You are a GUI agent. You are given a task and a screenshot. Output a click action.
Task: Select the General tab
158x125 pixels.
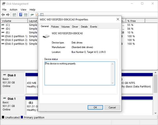click(x=45, y=26)
